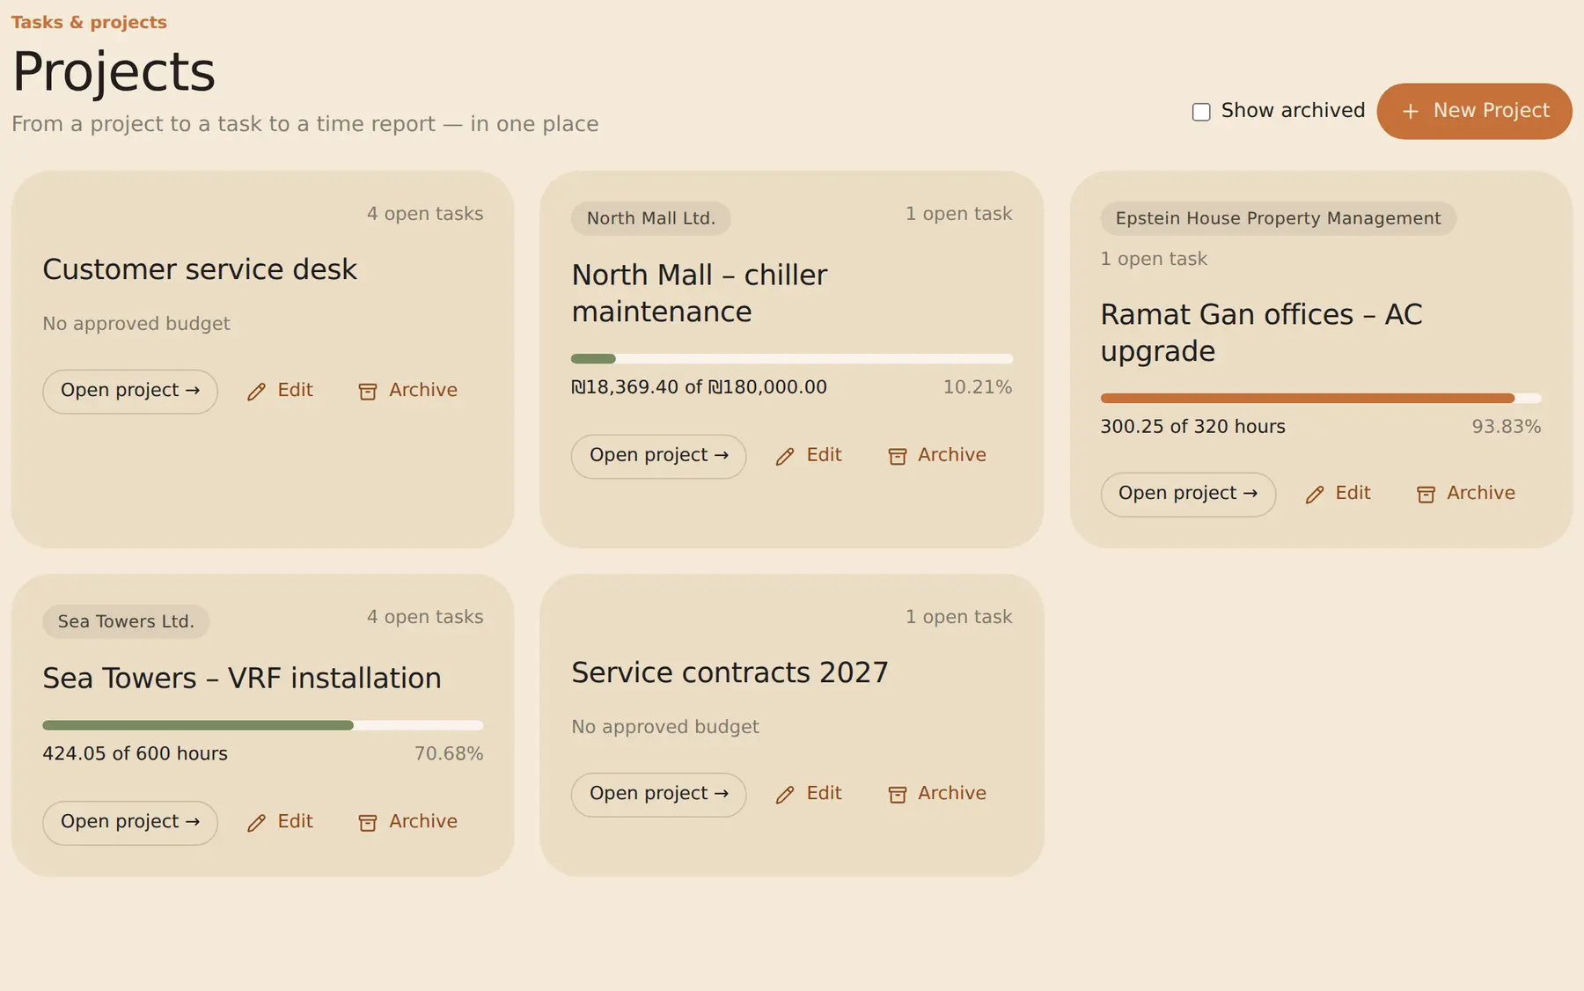Click the Customer service desk title

(x=200, y=269)
